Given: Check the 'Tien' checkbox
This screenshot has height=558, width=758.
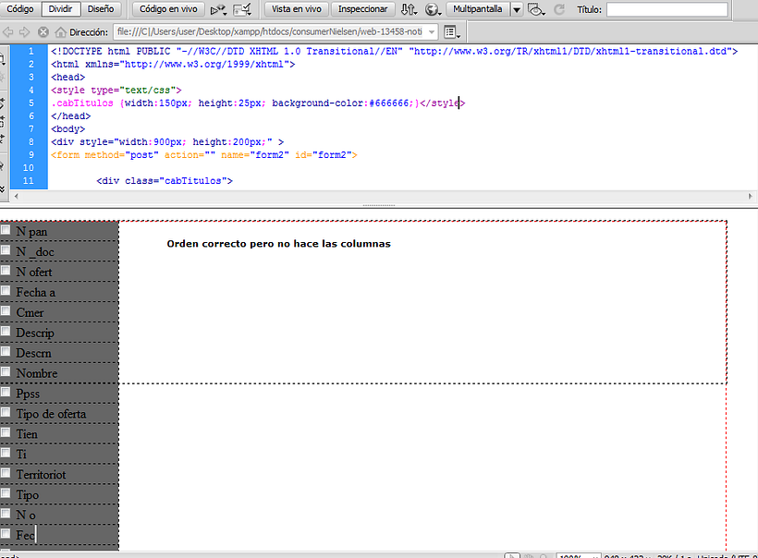Looking at the screenshot, I should [x=6, y=432].
